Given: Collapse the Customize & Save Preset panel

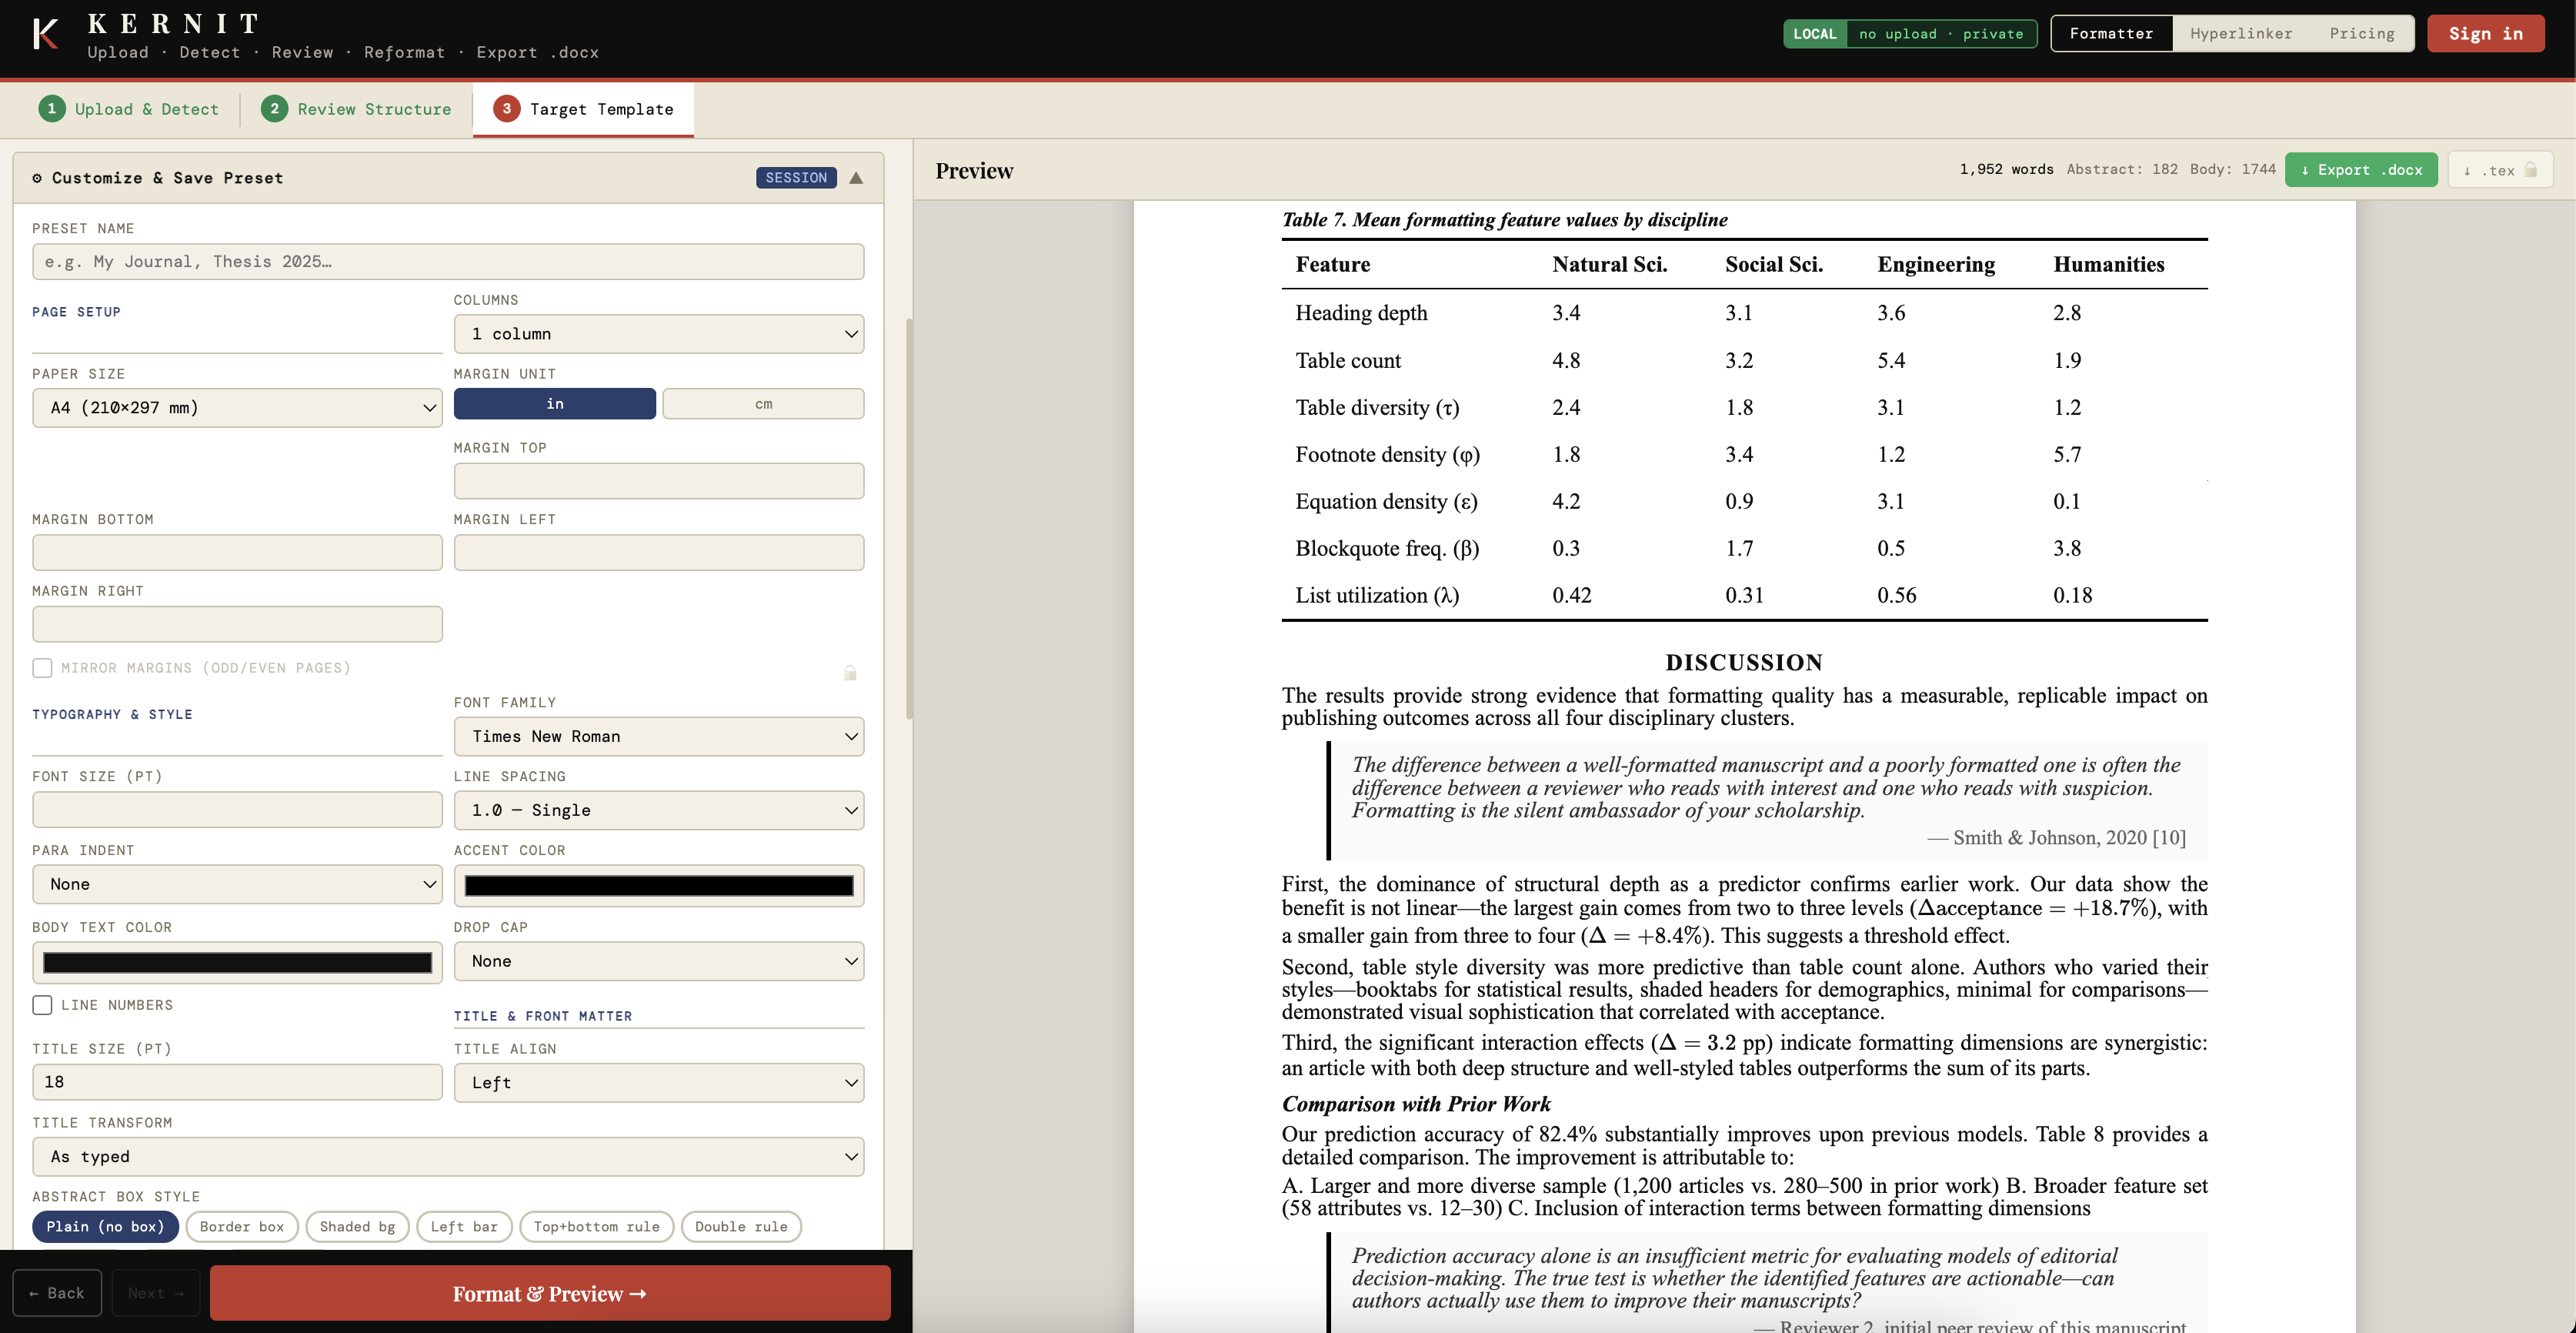Looking at the screenshot, I should pyautogui.click(x=856, y=178).
